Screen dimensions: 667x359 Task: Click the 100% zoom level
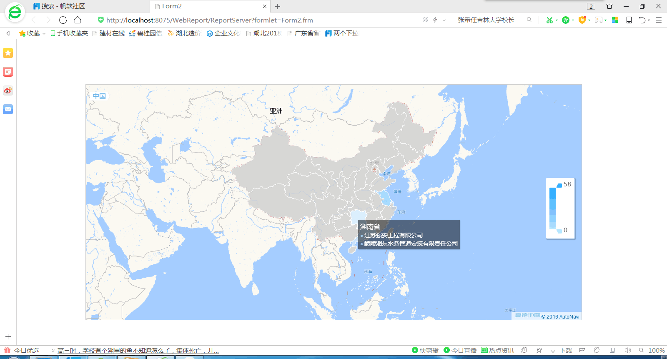657,350
